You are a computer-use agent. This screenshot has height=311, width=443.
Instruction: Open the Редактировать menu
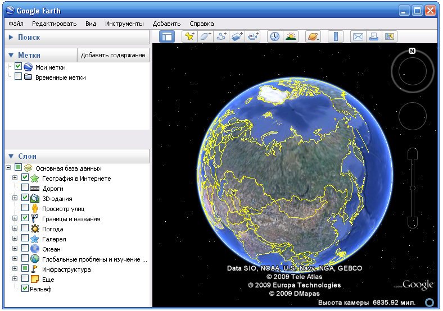pos(54,24)
